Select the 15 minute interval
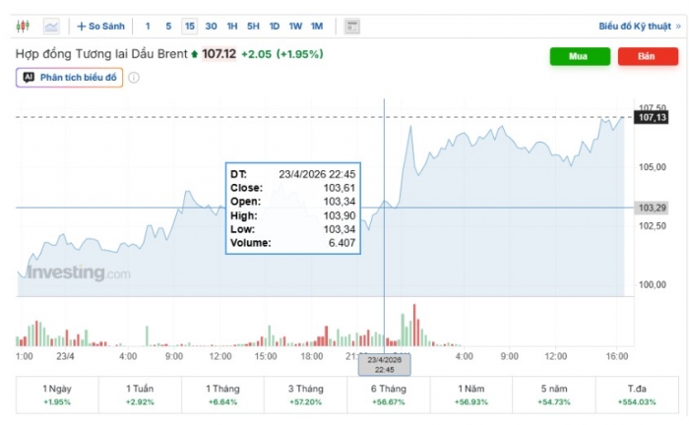This screenshot has height=425, width=689. click(x=189, y=27)
